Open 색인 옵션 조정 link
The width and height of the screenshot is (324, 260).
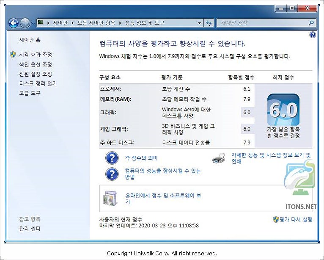(36, 64)
